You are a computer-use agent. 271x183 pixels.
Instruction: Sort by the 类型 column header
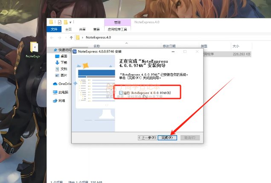click(204, 46)
